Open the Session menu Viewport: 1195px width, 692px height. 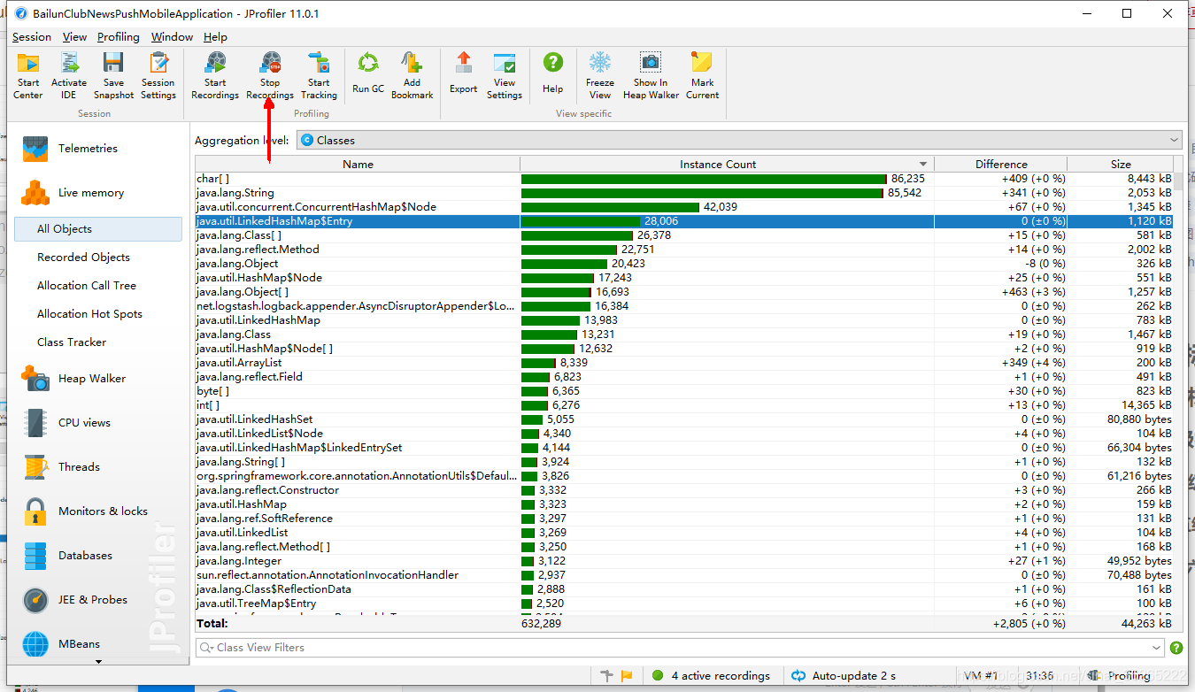click(32, 36)
